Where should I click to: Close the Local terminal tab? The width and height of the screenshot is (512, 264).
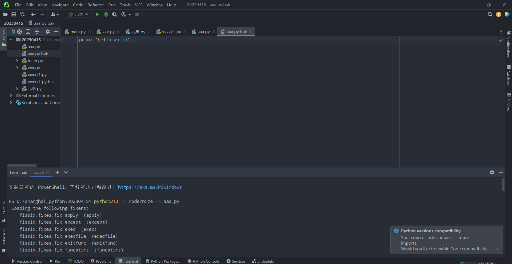point(47,173)
